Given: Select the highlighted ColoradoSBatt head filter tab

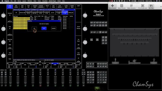Looking at the screenshot, I should coord(65,13).
